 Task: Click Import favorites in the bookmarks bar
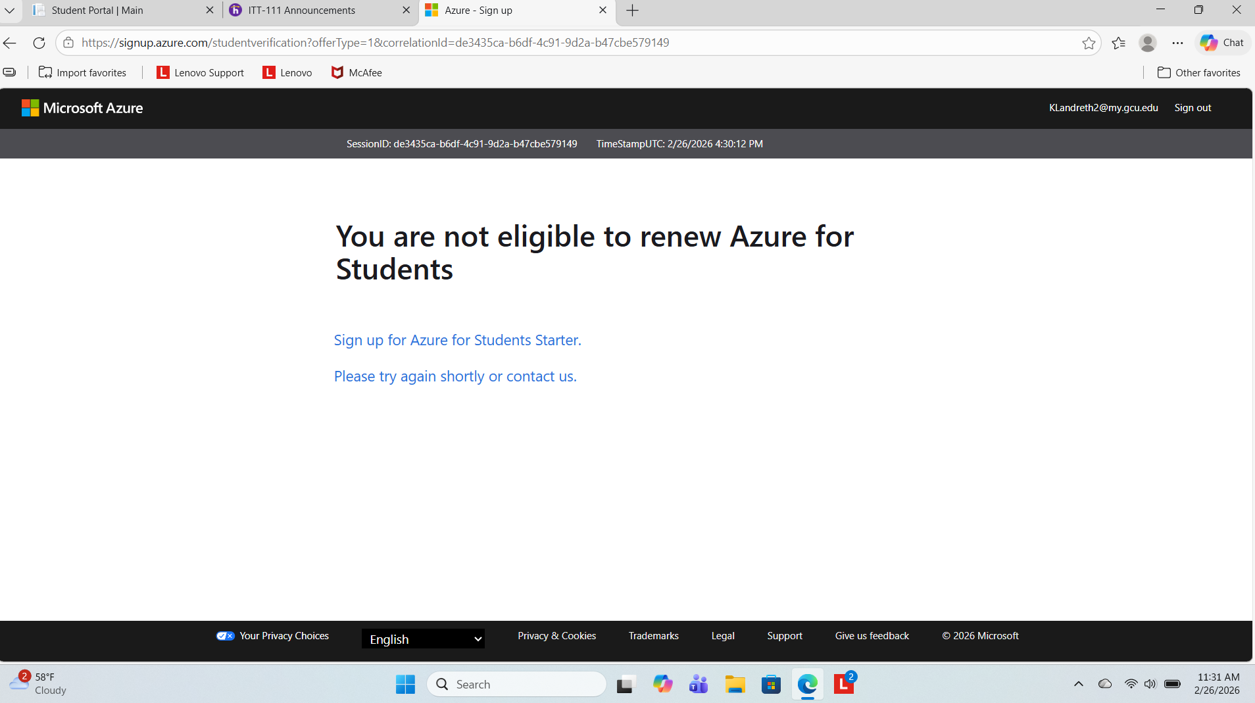click(x=83, y=73)
